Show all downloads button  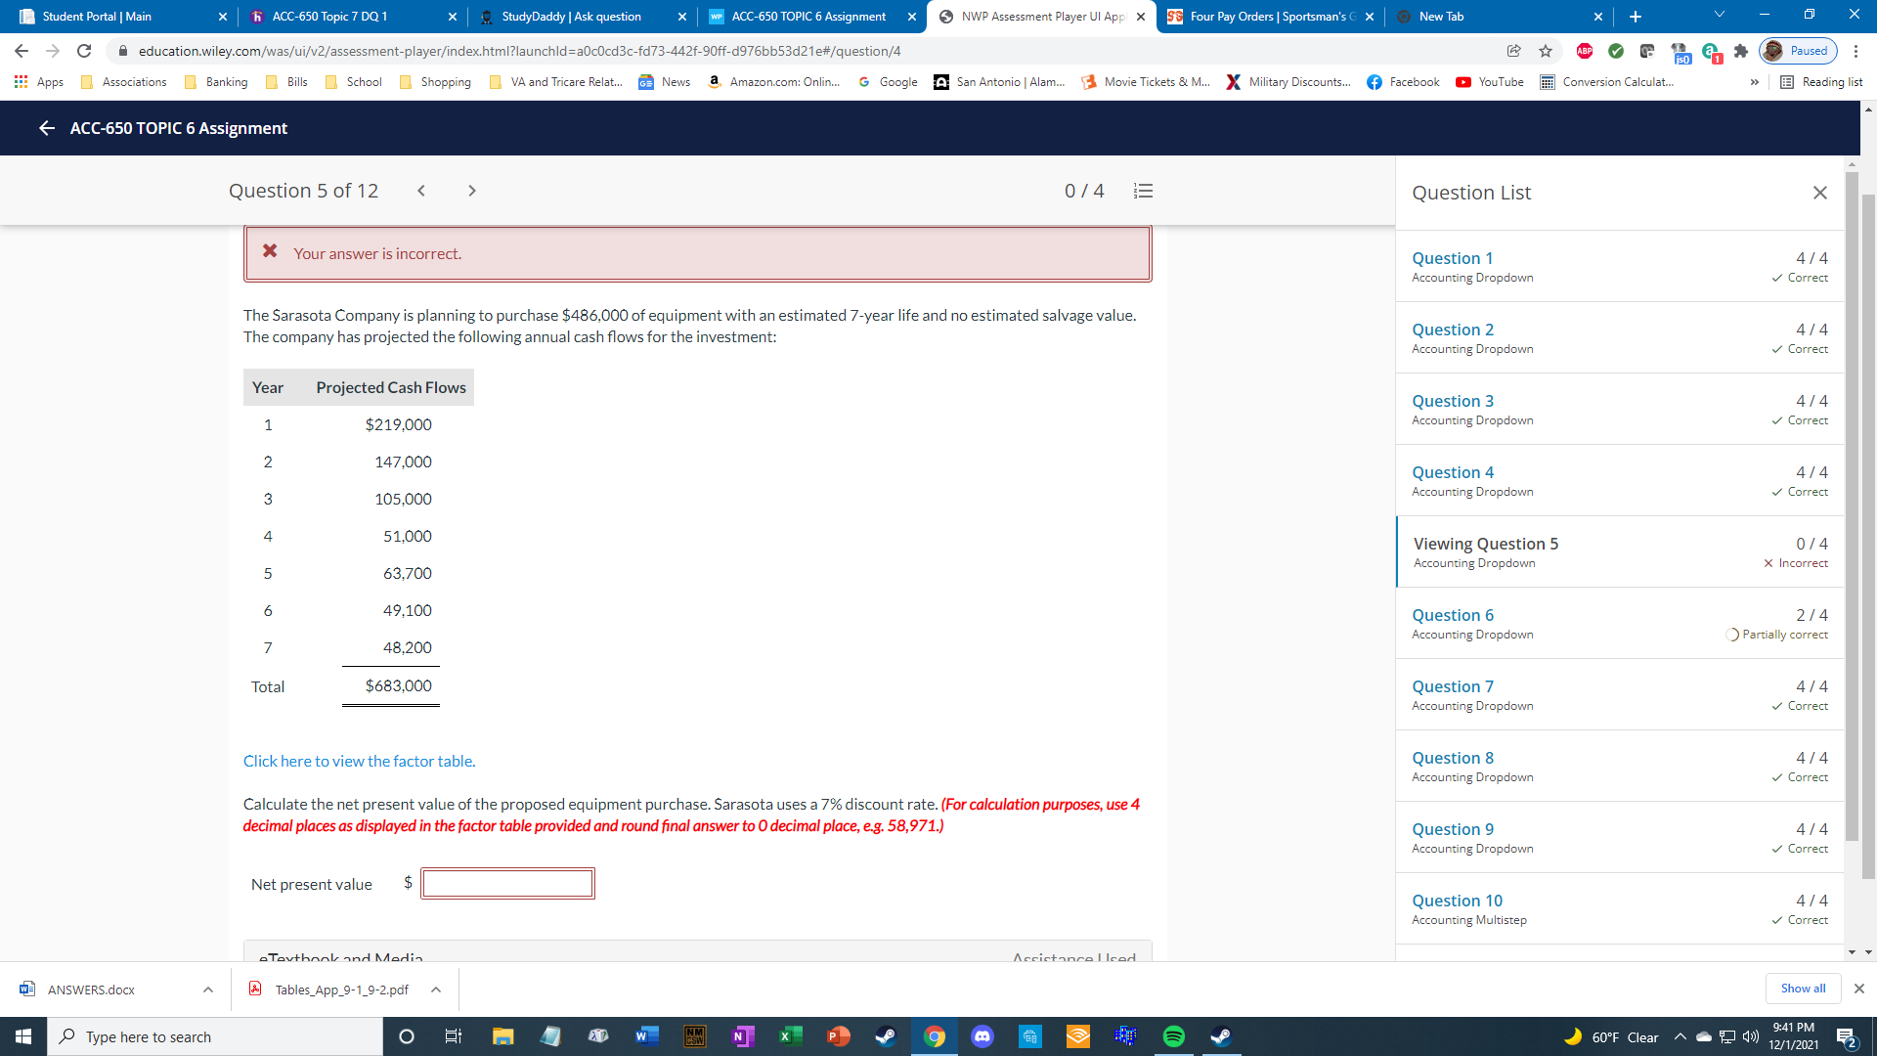pos(1802,989)
